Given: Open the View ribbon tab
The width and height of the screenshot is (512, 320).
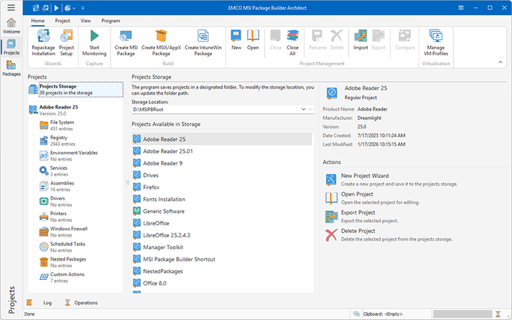Looking at the screenshot, I should (85, 21).
